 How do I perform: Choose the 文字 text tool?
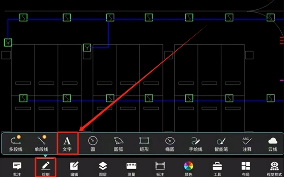(67, 144)
